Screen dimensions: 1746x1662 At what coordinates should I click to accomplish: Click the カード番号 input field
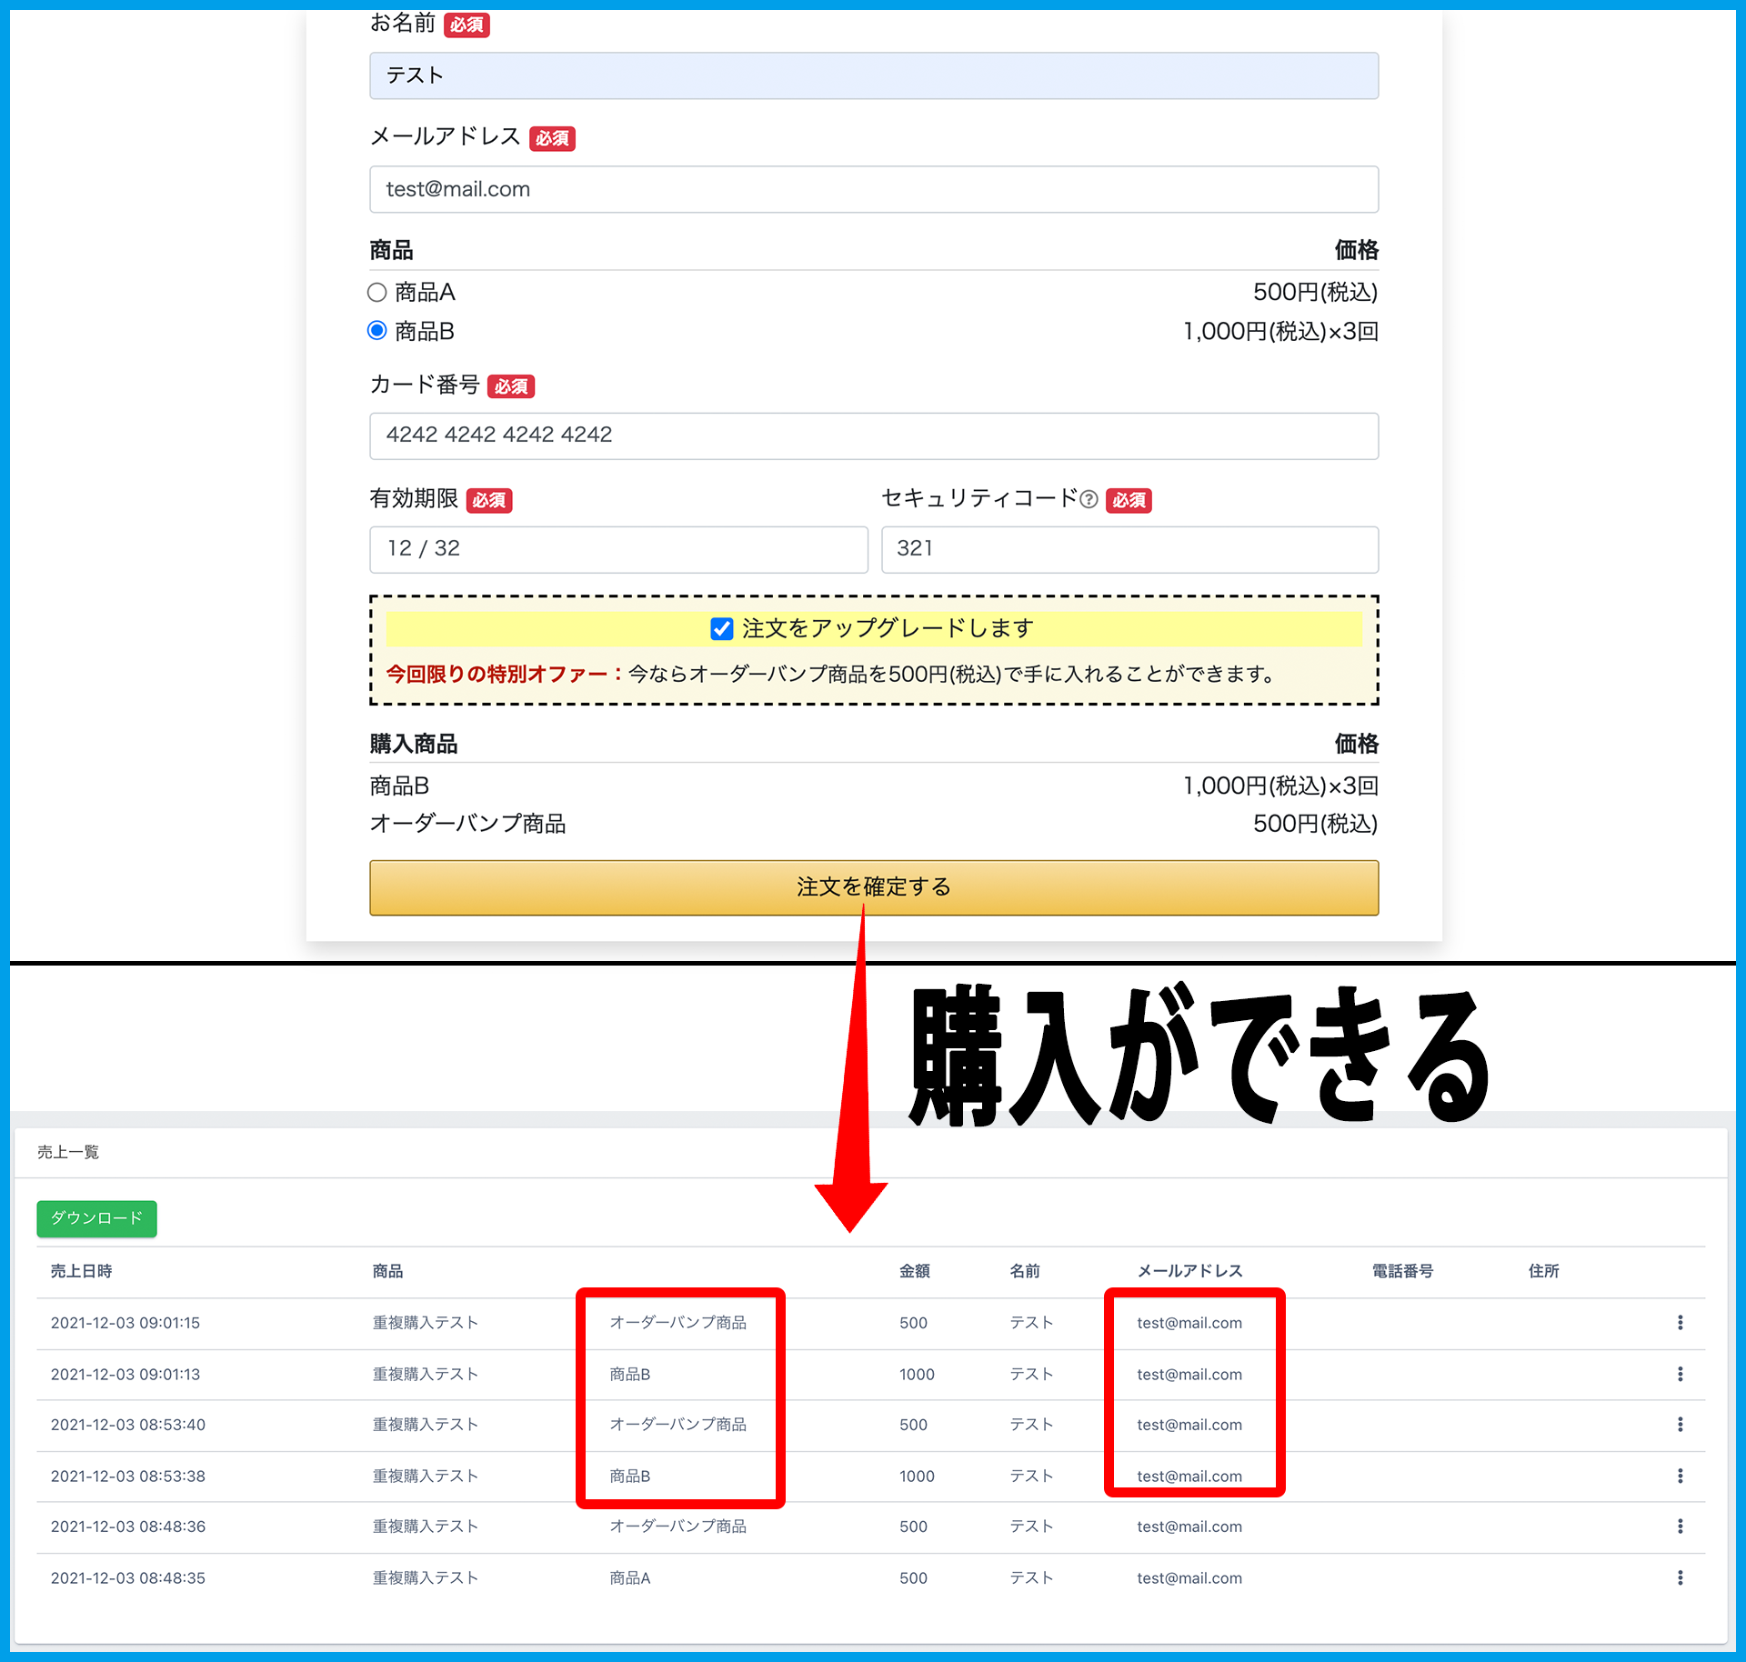873,436
